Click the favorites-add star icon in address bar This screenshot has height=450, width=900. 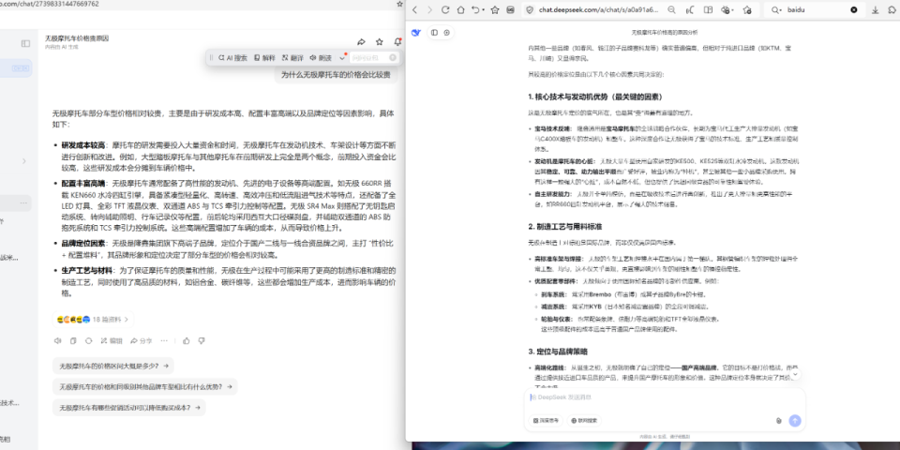pos(747,9)
